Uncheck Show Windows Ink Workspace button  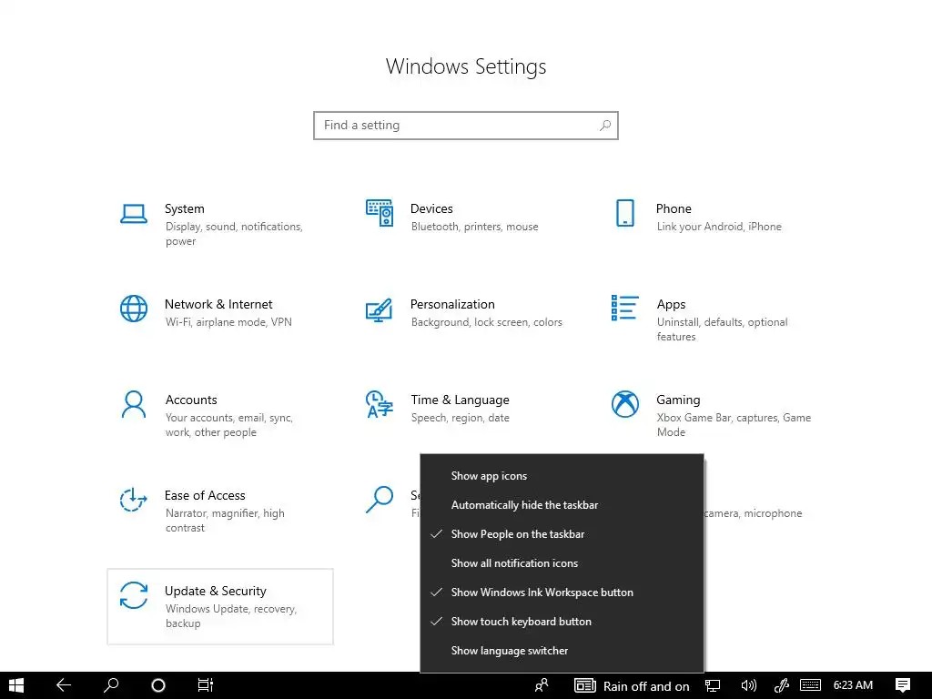[x=562, y=592]
